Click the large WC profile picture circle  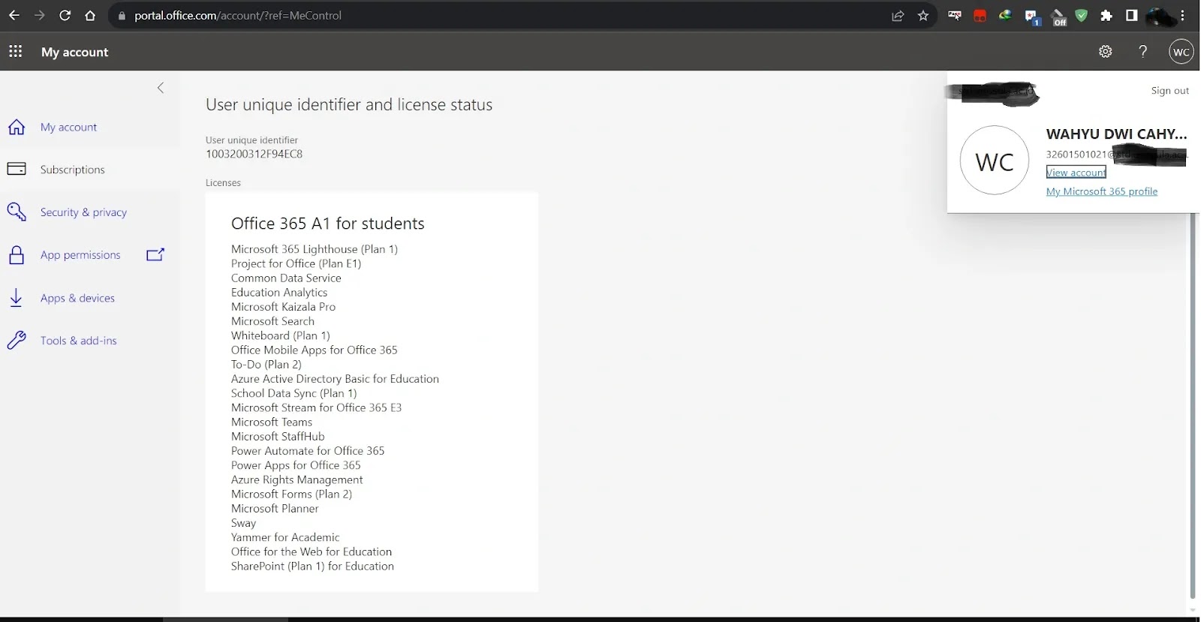(x=995, y=161)
